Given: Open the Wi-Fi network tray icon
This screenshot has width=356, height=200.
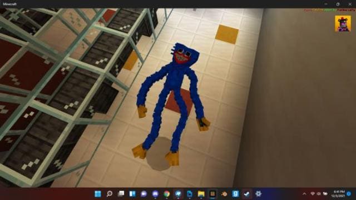Looking at the screenshot, I should [x=313, y=194].
